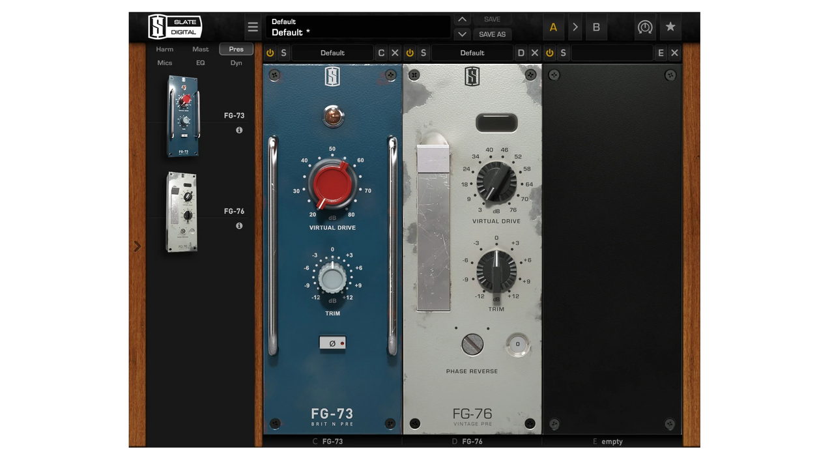Solo slot C with S button
Image resolution: width=832 pixels, height=456 pixels.
point(284,53)
